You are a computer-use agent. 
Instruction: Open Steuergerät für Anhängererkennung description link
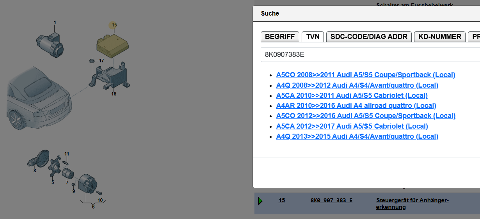[x=412, y=204]
